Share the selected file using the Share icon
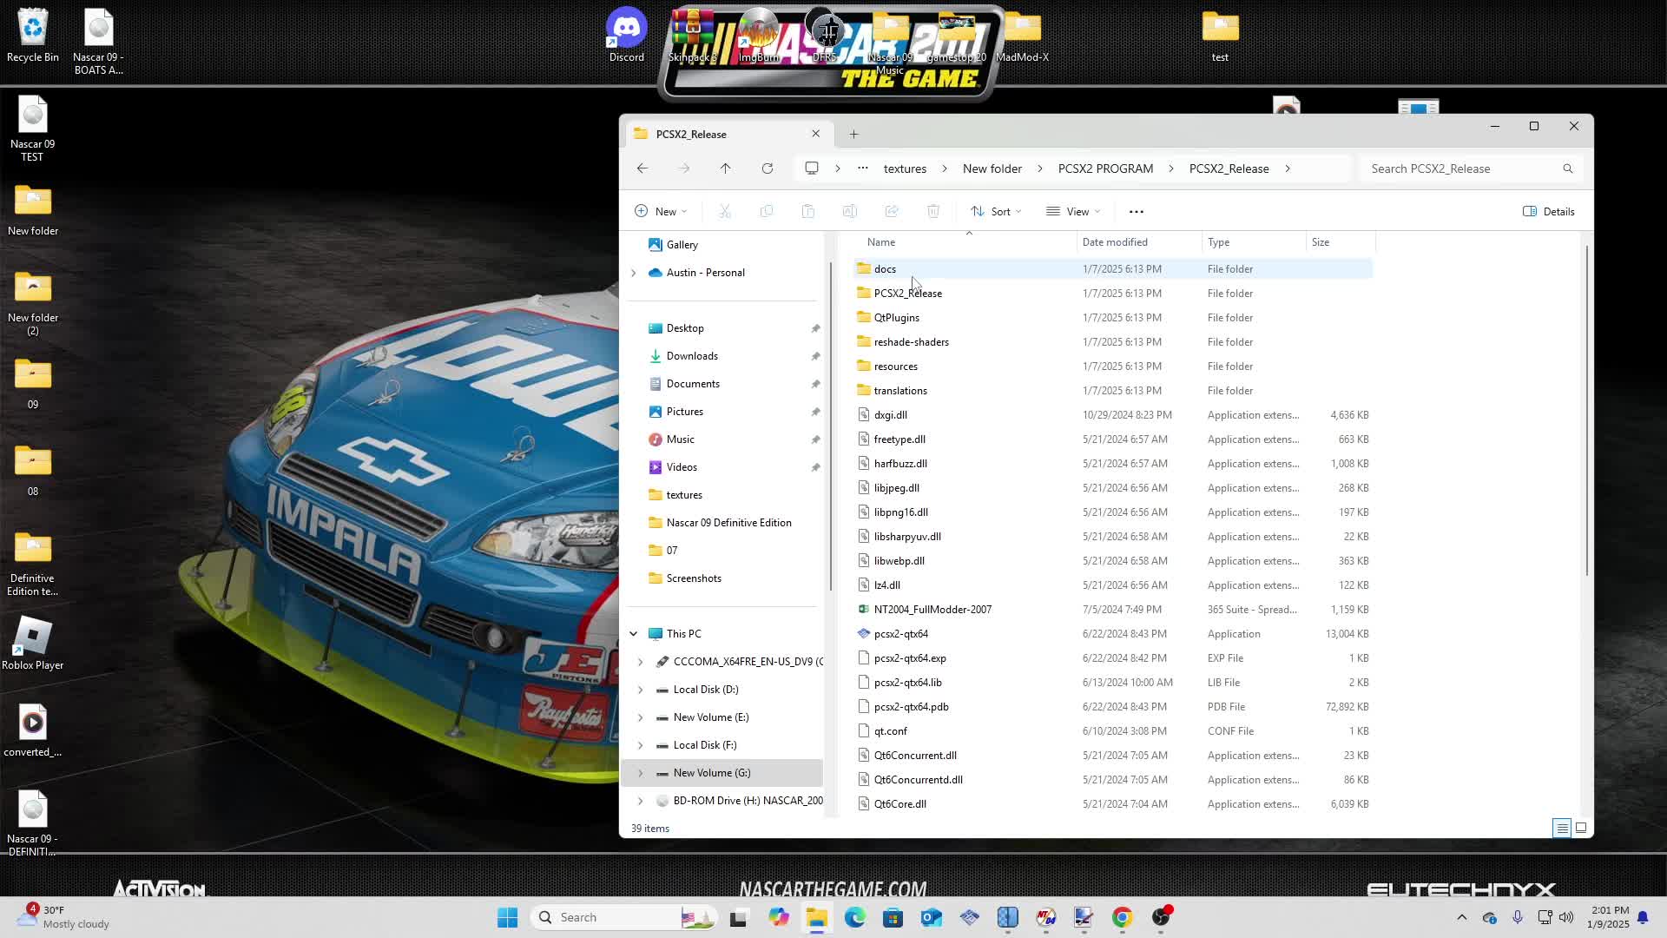This screenshot has height=938, width=1667. click(x=892, y=211)
